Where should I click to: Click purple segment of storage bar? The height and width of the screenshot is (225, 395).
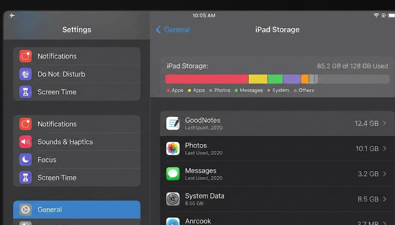(x=292, y=79)
